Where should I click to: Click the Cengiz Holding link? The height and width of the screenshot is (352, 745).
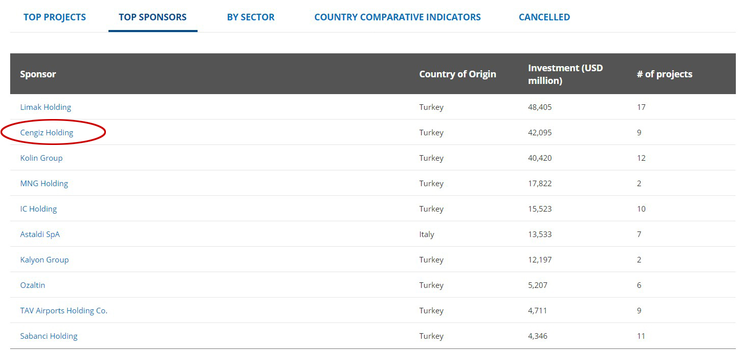(x=46, y=133)
